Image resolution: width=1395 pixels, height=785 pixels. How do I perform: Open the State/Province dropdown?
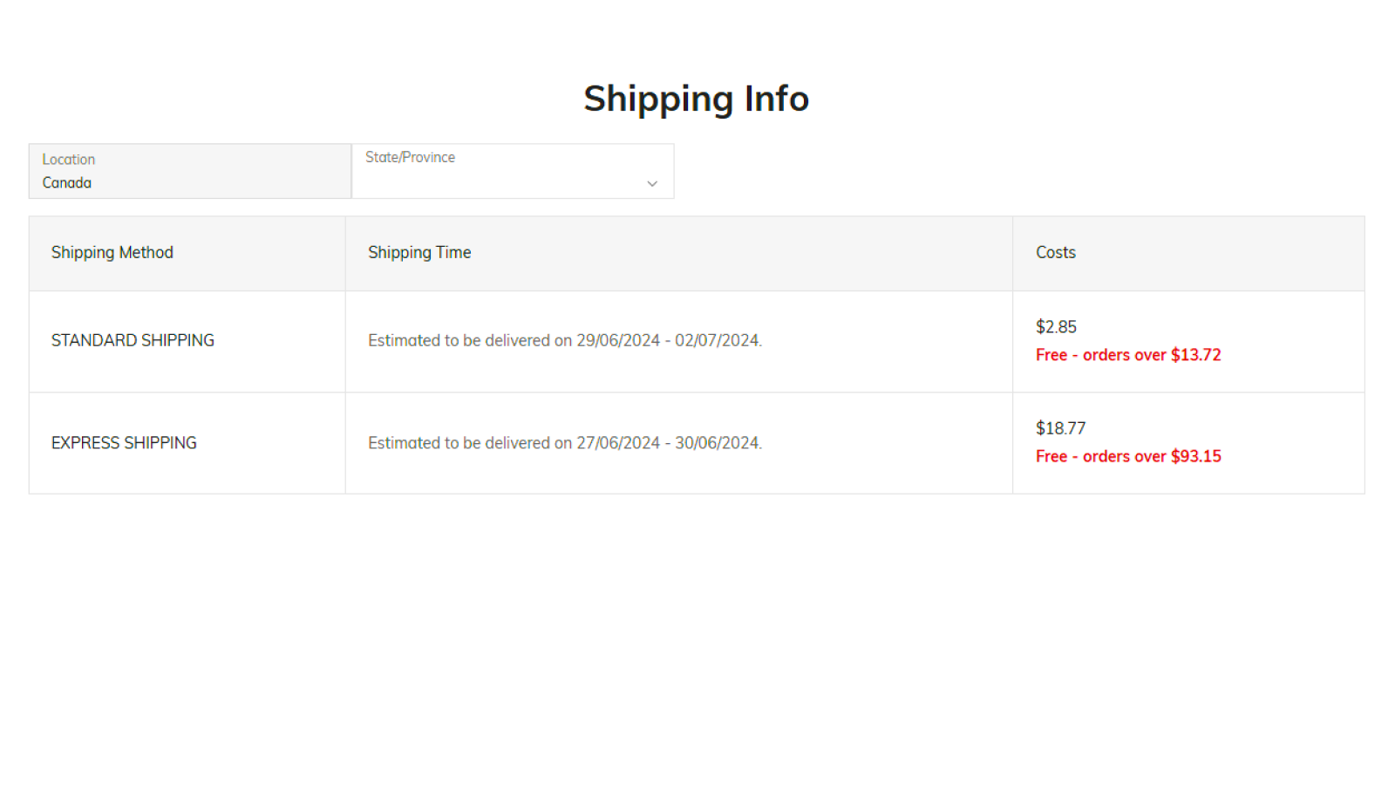[x=513, y=173]
